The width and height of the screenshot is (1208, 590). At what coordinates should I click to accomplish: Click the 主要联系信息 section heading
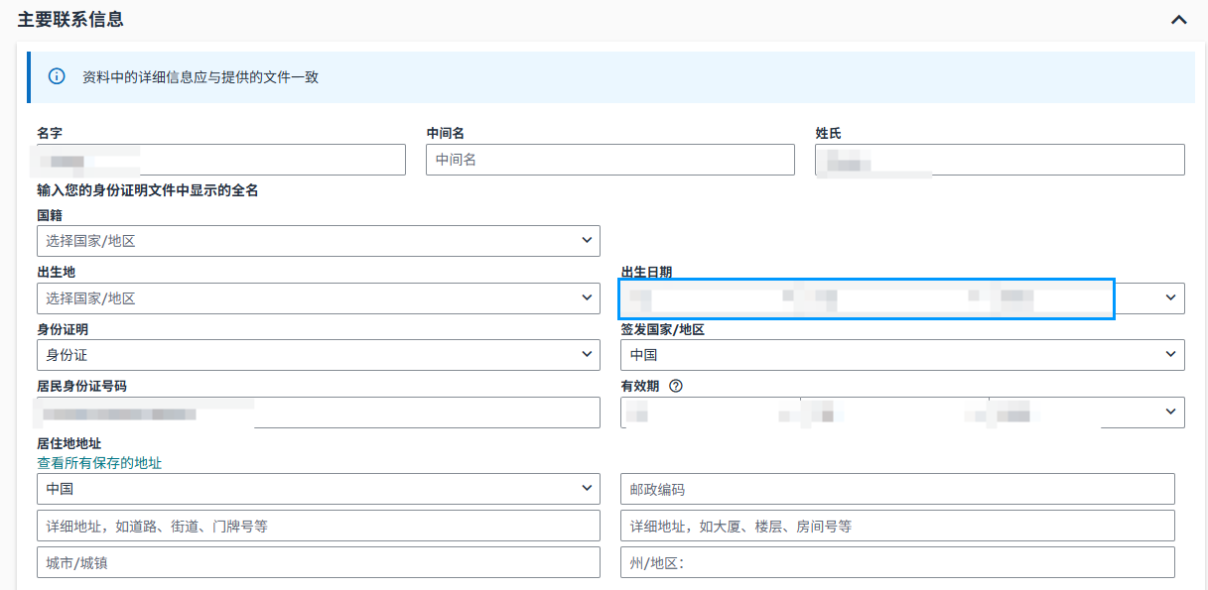(x=70, y=20)
